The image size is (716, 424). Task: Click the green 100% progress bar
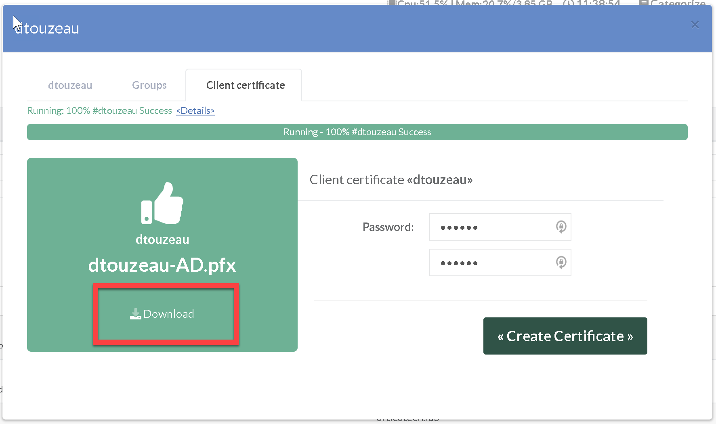(x=357, y=132)
